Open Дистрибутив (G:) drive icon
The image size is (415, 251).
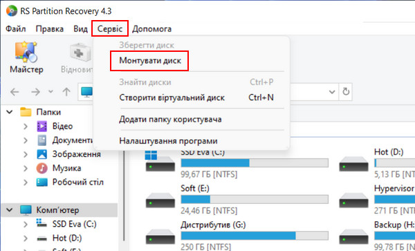click(x=160, y=236)
